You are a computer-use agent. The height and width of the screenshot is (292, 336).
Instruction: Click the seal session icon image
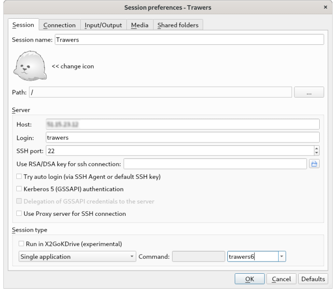pos(30,66)
